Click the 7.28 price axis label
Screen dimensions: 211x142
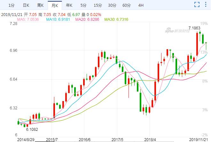point(14,24)
